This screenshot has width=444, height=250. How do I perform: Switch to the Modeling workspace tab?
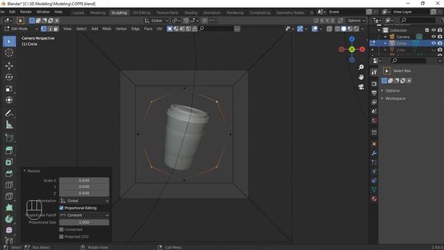click(98, 12)
